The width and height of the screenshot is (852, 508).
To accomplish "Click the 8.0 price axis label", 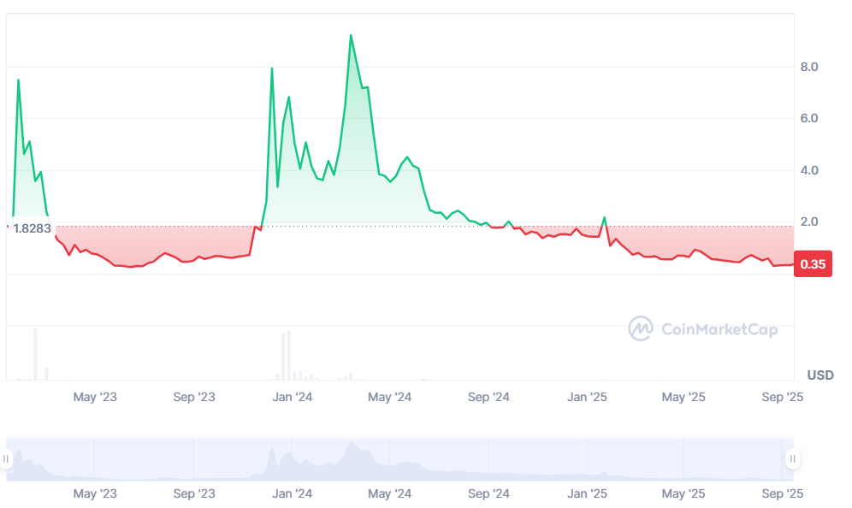I will pyautogui.click(x=809, y=67).
